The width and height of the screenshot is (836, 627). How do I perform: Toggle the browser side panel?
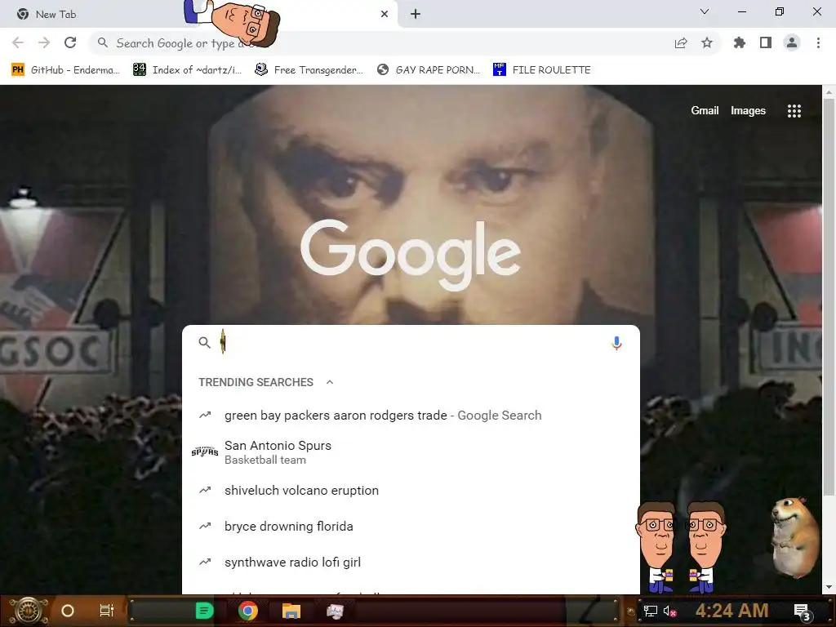766,42
